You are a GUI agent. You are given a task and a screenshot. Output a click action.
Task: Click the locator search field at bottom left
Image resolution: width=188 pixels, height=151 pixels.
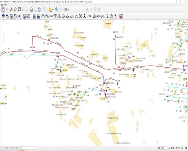18,148
